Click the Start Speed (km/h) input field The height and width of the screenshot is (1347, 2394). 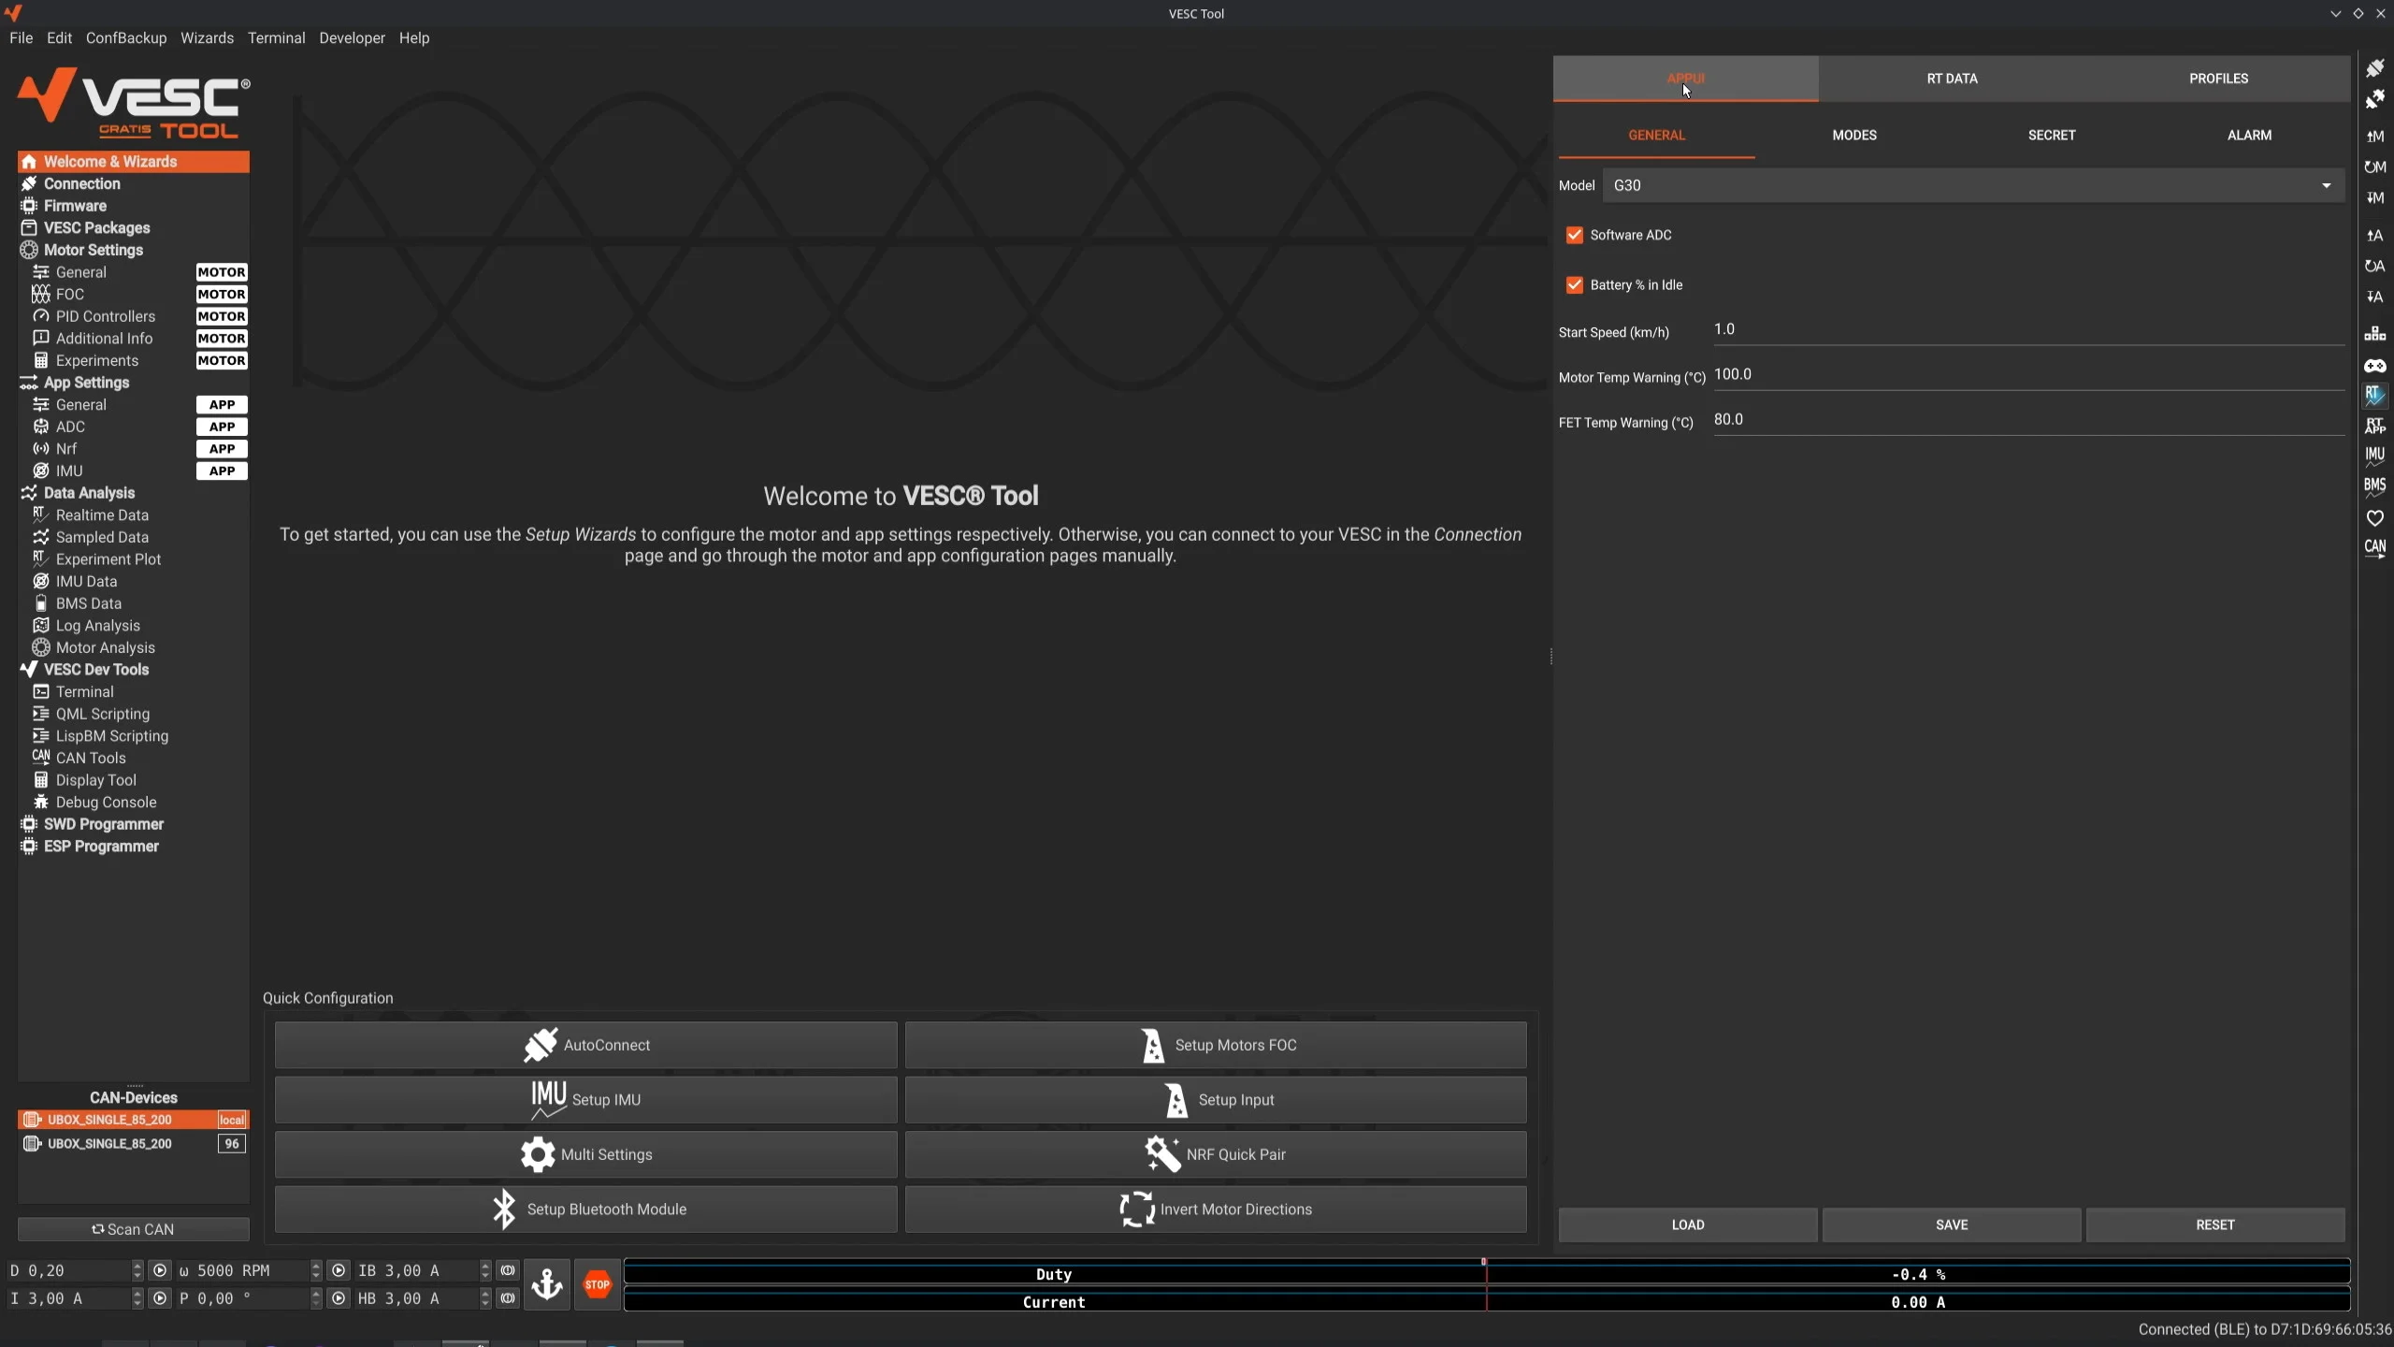click(x=2028, y=330)
